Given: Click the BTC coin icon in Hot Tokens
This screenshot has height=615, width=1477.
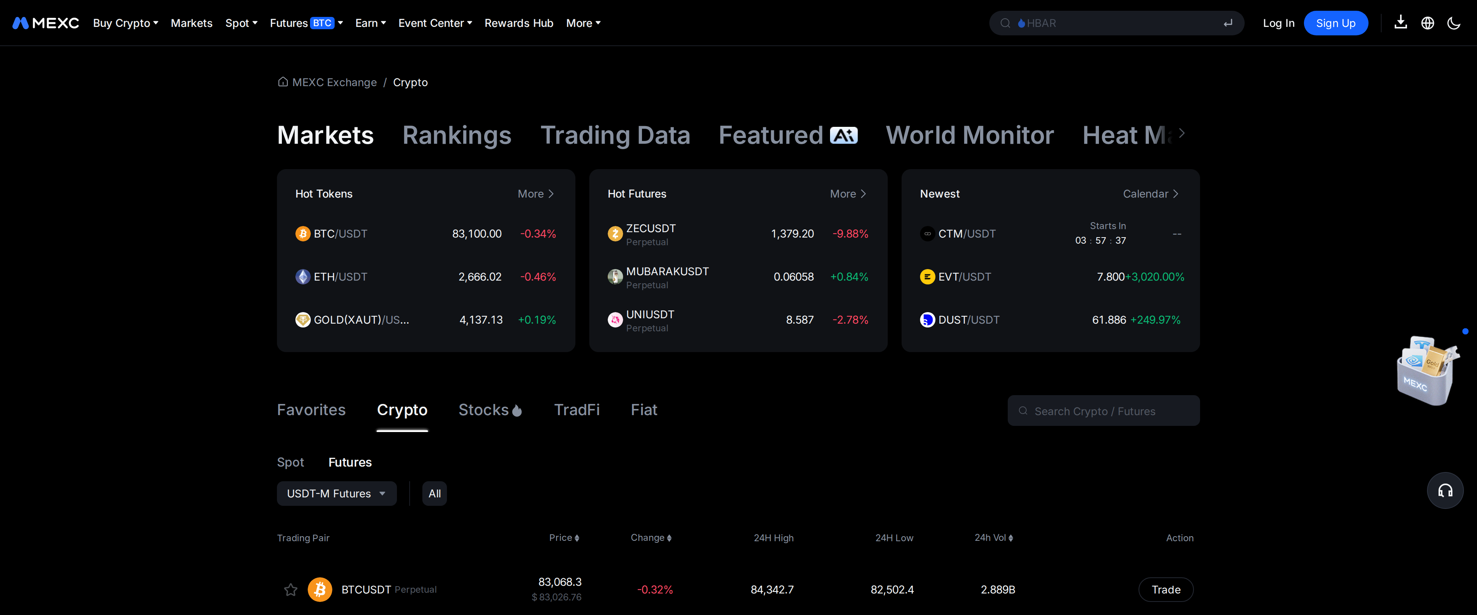Looking at the screenshot, I should (x=303, y=233).
